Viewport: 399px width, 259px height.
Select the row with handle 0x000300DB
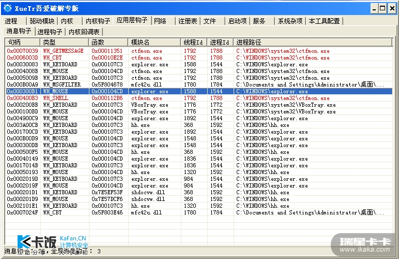[x=198, y=145]
